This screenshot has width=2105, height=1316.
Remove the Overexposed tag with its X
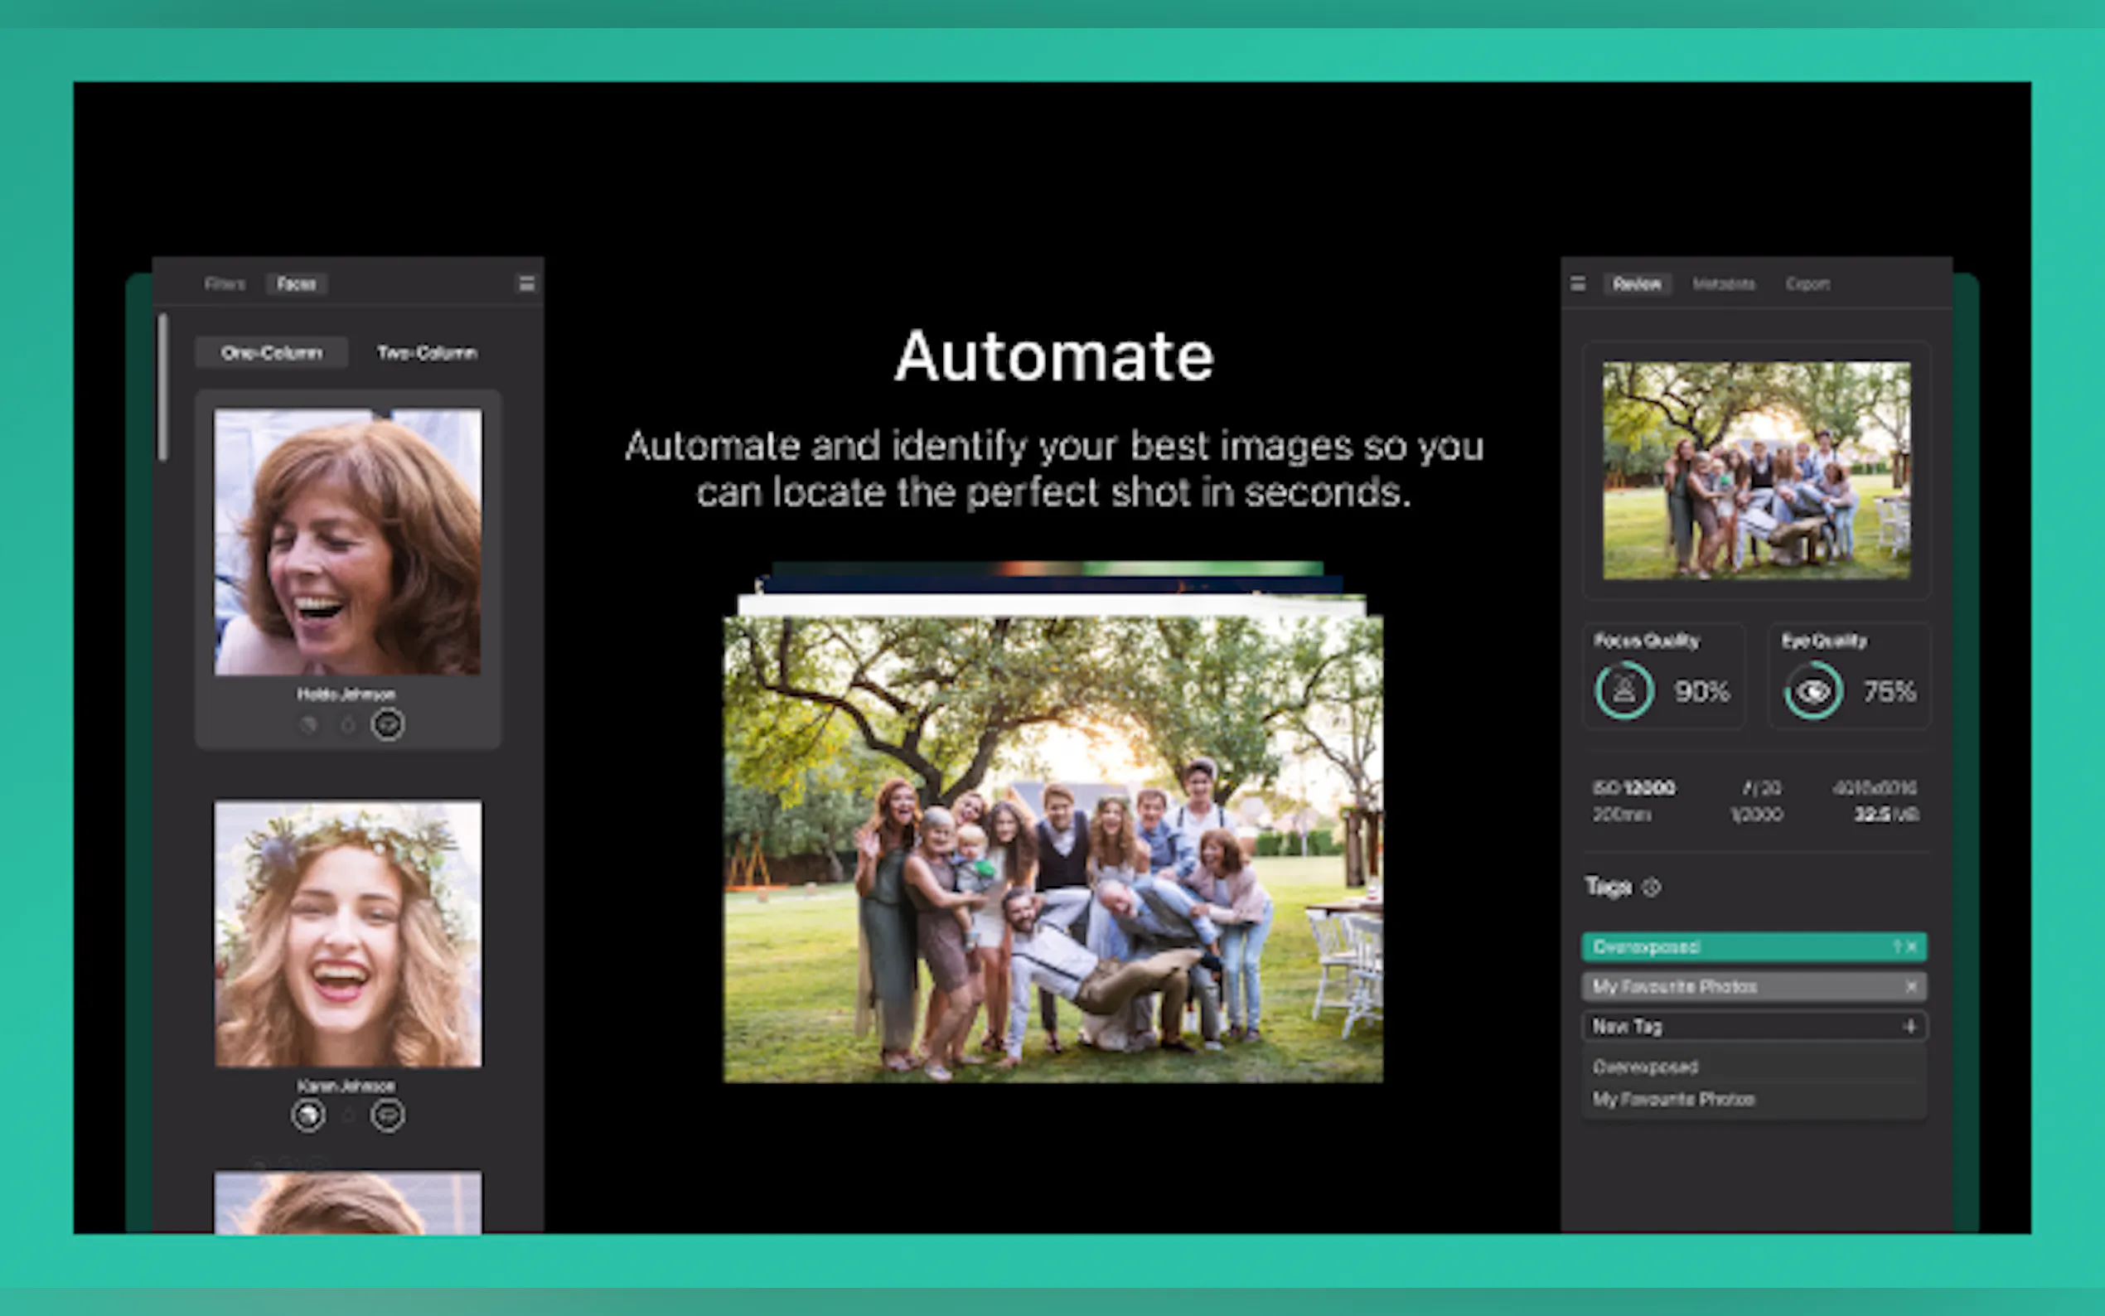pyautogui.click(x=1912, y=947)
